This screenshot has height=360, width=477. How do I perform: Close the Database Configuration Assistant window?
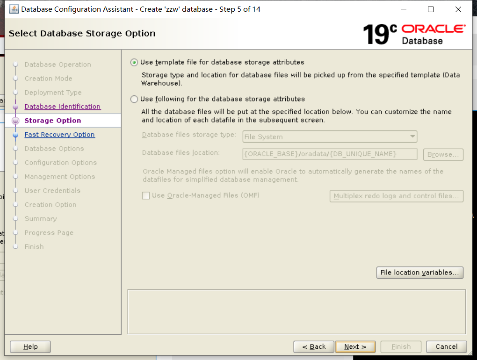click(x=458, y=9)
